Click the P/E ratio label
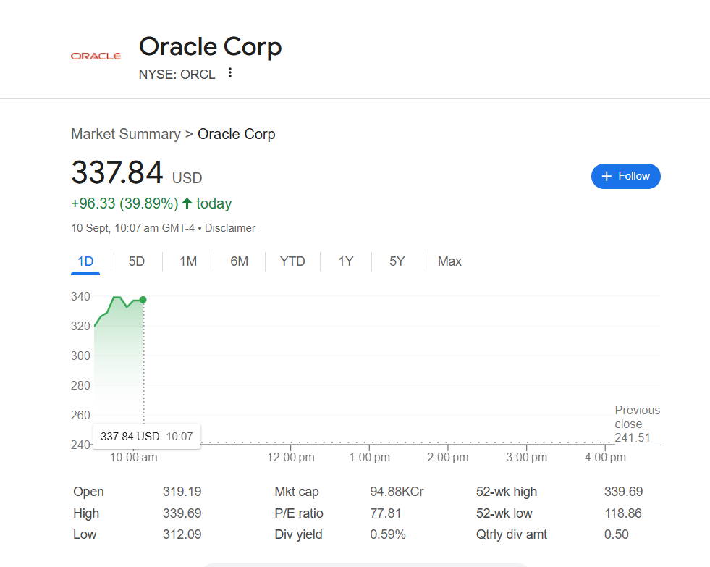The height and width of the screenshot is (567, 710). point(299,513)
